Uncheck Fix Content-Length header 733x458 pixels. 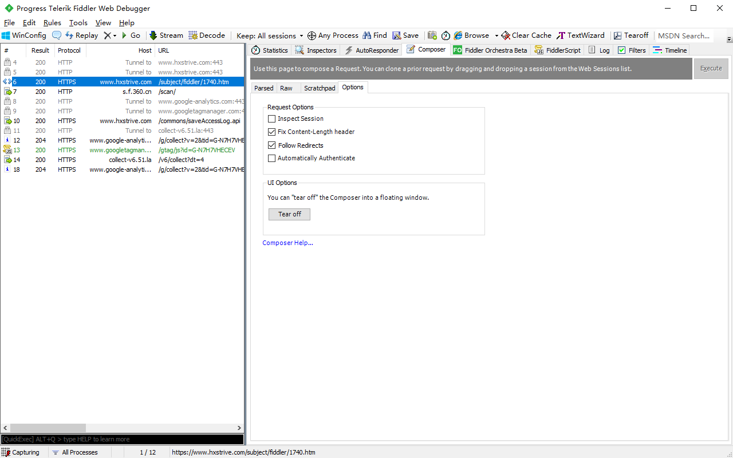[x=272, y=132]
